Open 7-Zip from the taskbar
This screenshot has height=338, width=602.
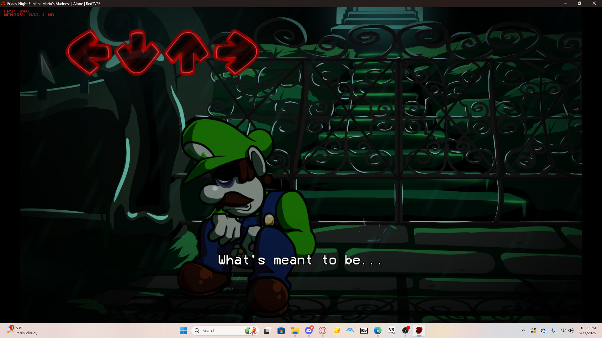tap(364, 331)
